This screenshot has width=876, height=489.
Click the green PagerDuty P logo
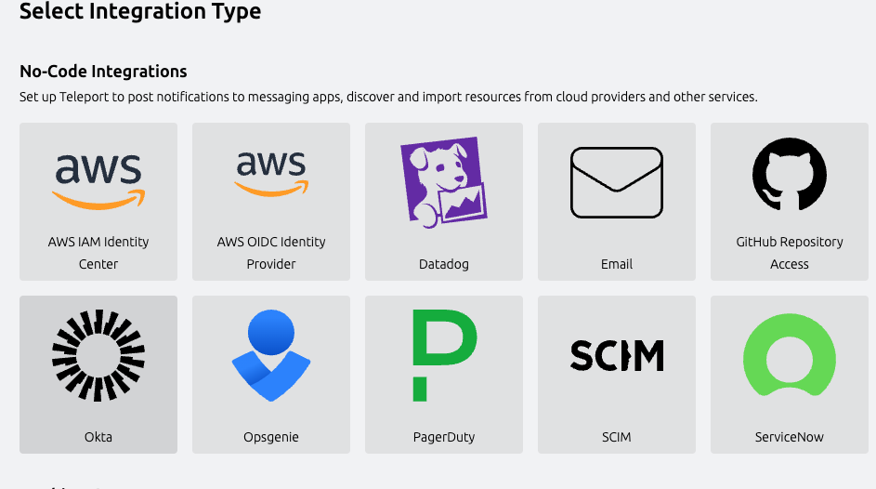[x=443, y=355]
